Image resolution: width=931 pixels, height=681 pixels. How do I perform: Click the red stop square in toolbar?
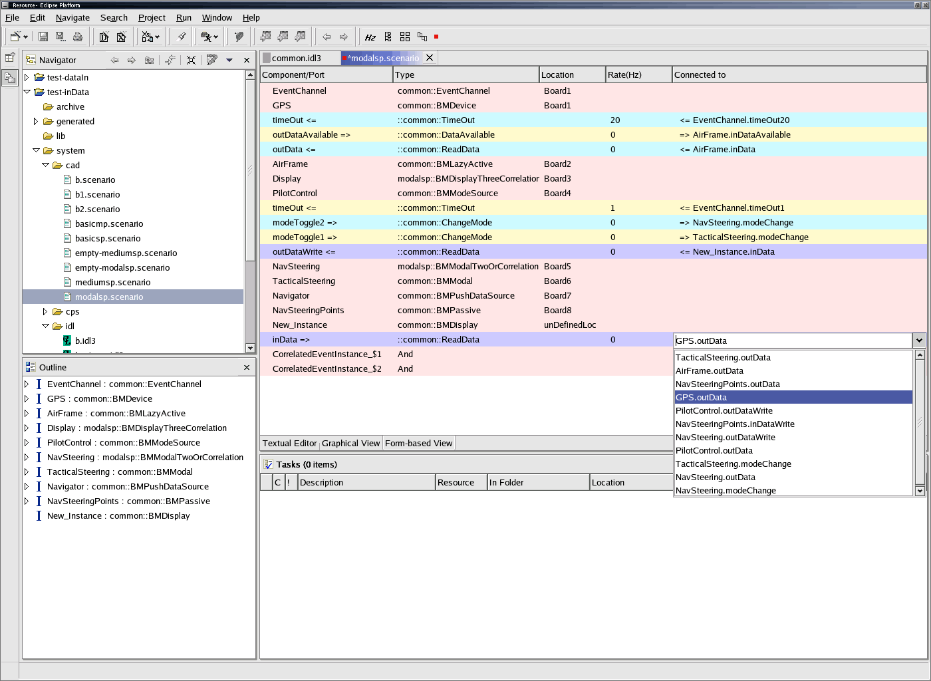click(436, 37)
